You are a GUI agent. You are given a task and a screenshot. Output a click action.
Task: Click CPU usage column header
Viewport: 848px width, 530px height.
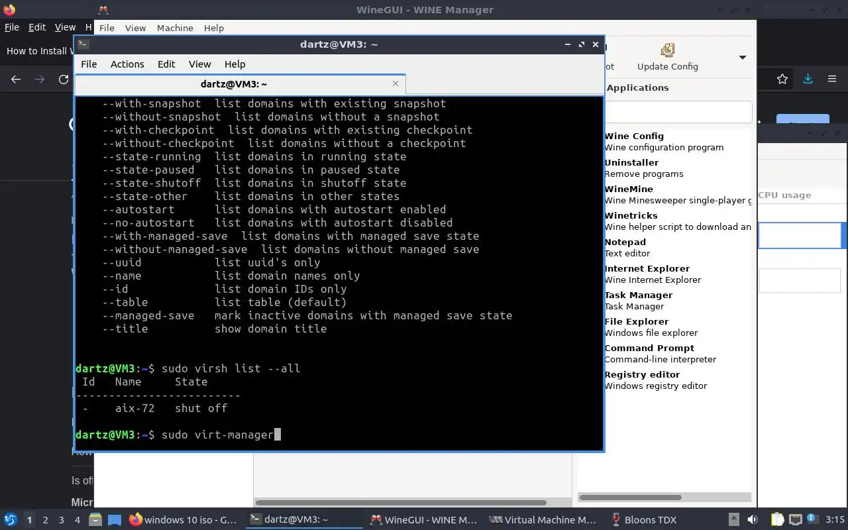pyautogui.click(x=784, y=195)
